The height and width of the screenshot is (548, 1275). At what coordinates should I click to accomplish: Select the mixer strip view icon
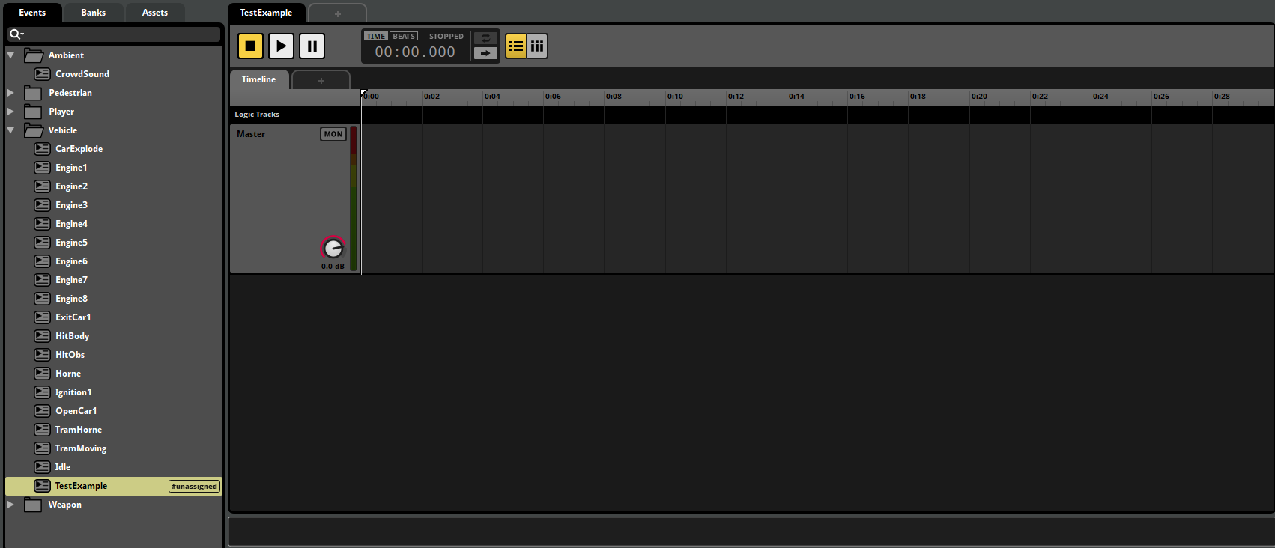pyautogui.click(x=537, y=46)
